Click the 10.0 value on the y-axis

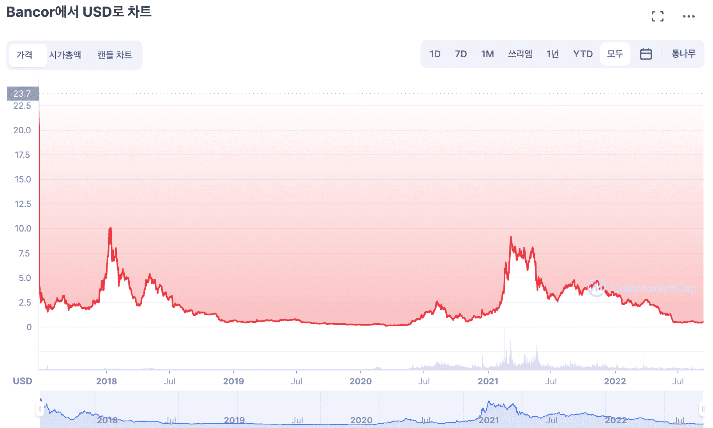point(23,229)
